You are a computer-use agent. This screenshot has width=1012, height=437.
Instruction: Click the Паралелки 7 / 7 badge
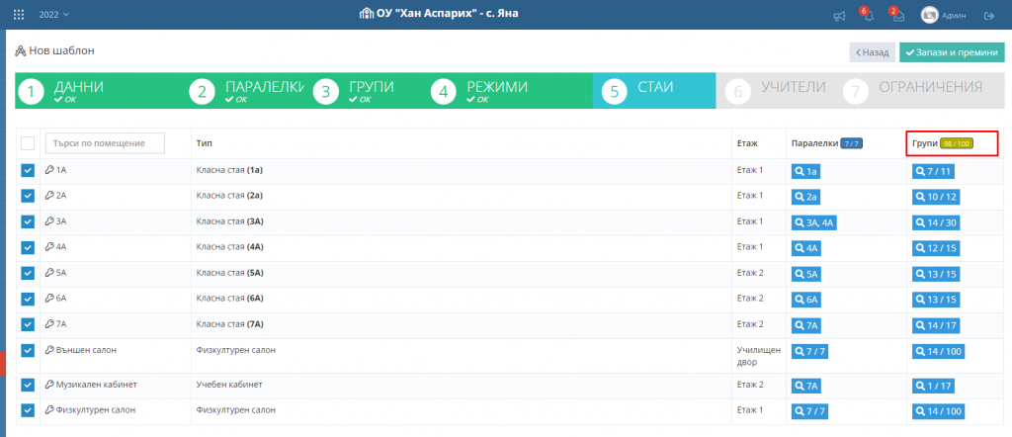(851, 143)
